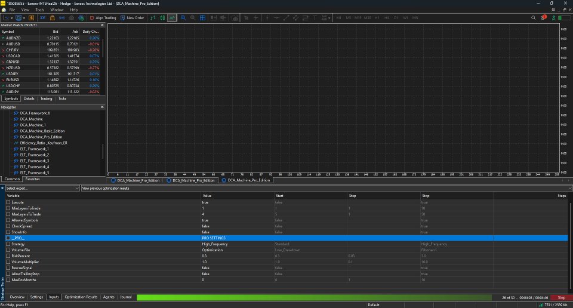
Task: Open the notifications icon with red badge
Action: pyautogui.click(x=543, y=17)
